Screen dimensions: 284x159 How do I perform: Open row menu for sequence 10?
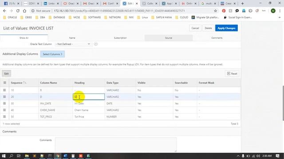click(x=4, y=90)
